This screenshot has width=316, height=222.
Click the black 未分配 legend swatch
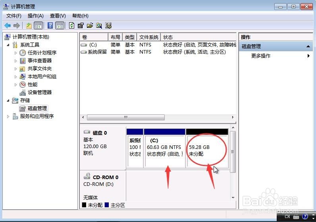[x=84, y=205]
